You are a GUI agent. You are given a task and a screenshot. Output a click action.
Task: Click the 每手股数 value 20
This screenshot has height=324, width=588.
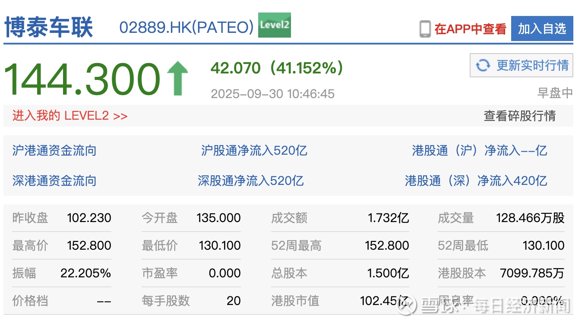234,301
